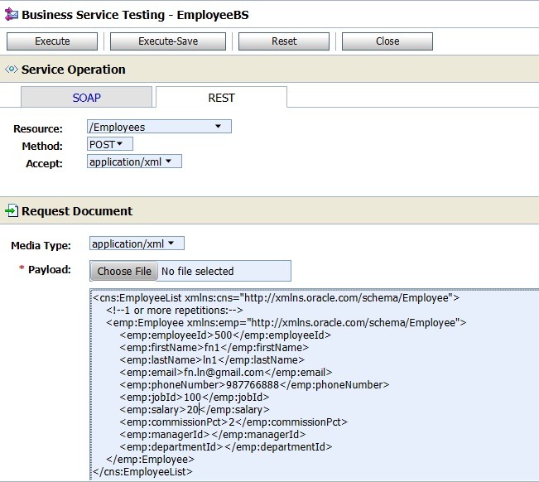This screenshot has width=539, height=482.
Task: Expand the Method dropdown set to POST
Action: click(110, 145)
